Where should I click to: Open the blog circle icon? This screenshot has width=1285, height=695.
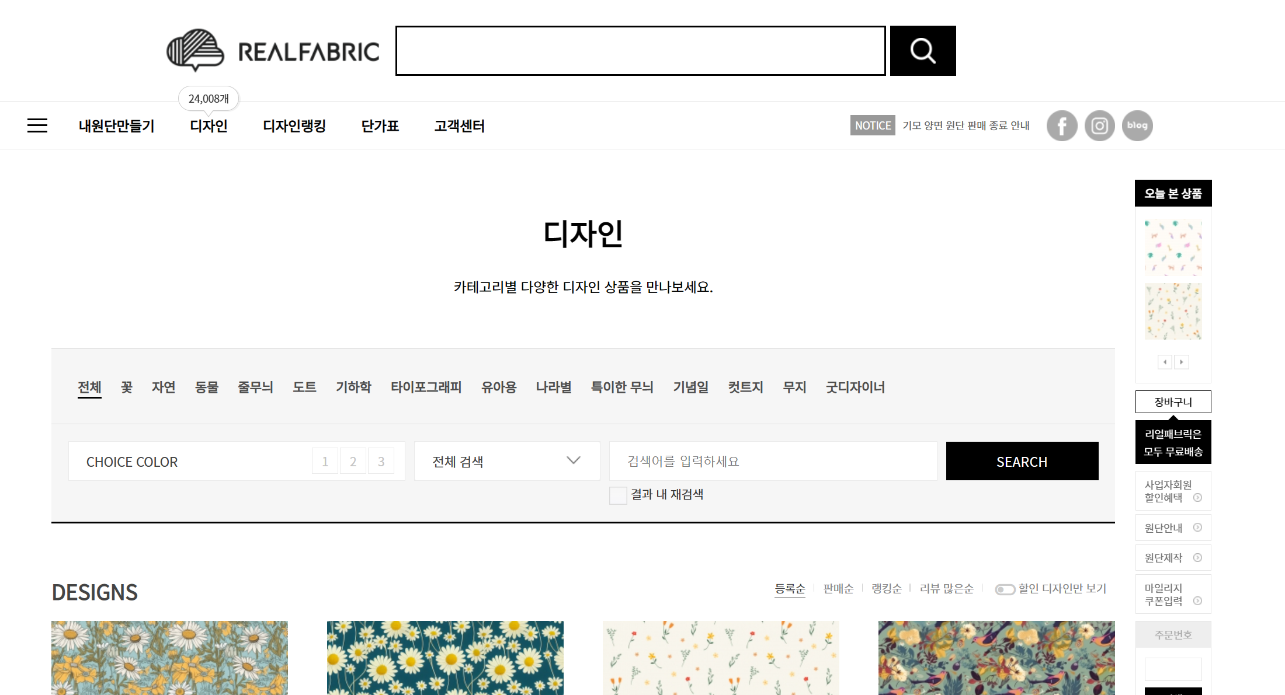[1137, 125]
